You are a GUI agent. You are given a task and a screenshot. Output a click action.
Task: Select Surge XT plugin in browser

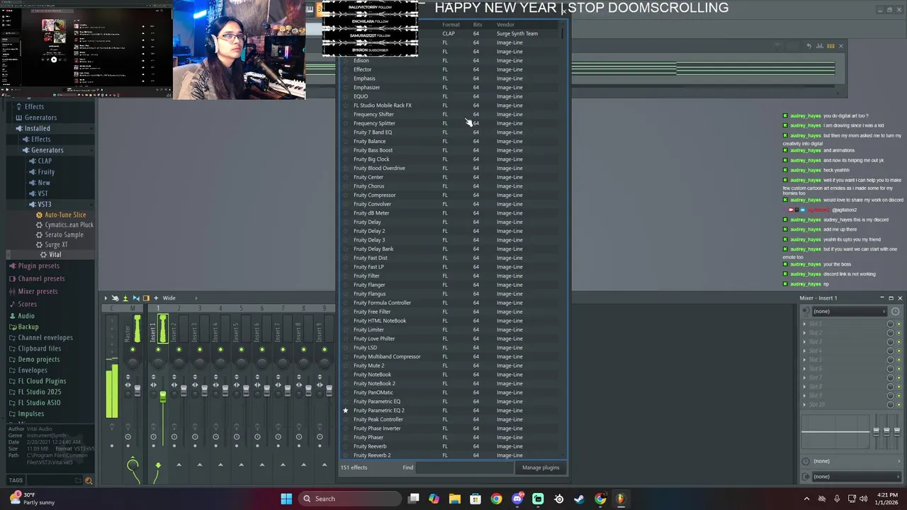click(x=56, y=245)
